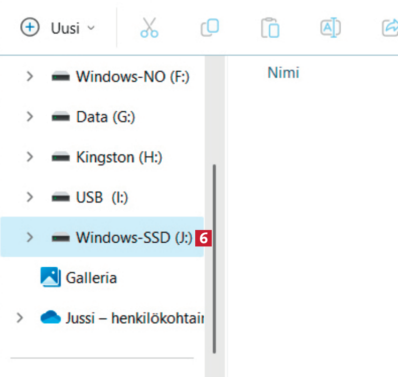
Task: Sort files by the Nimi column
Action: click(x=283, y=73)
